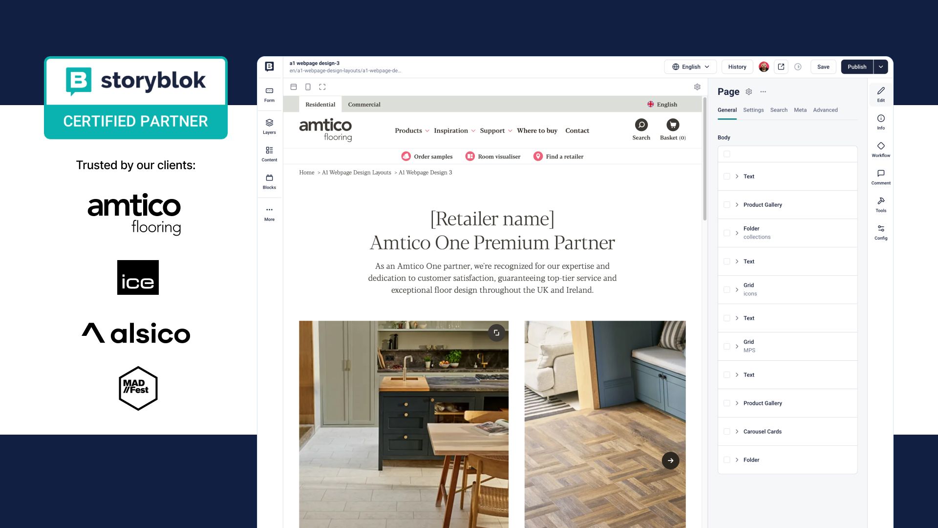This screenshot has height=528, width=938.
Task: Expand the Grid icons block
Action: point(737,290)
